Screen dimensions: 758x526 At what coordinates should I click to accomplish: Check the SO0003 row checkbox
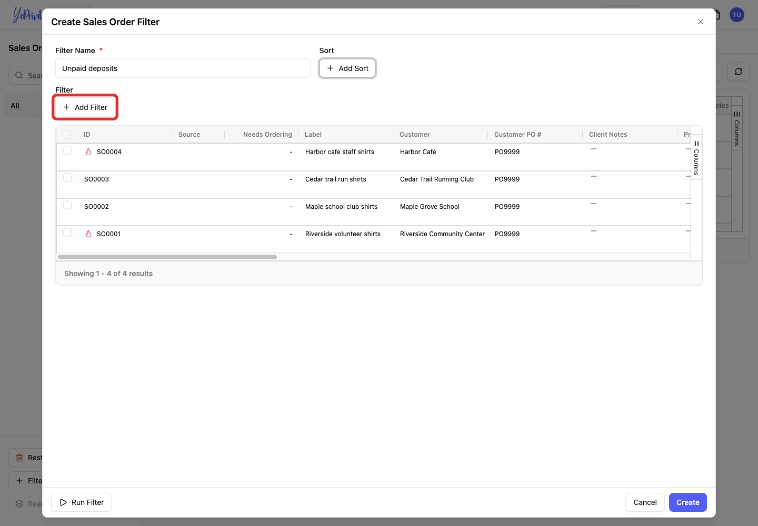click(x=67, y=178)
